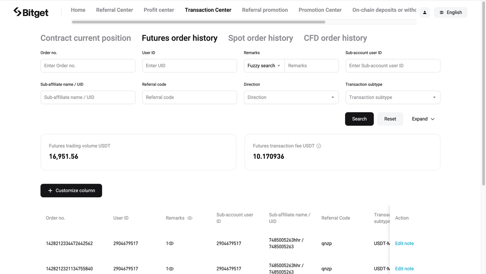Open the user account profile icon
The width and height of the screenshot is (486, 274).
(x=424, y=12)
